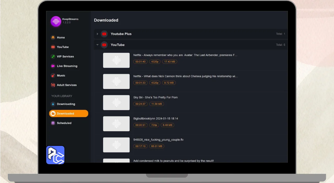Click the VIP Services key icon
Viewport: 334px width, 183px height.
tap(53, 56)
